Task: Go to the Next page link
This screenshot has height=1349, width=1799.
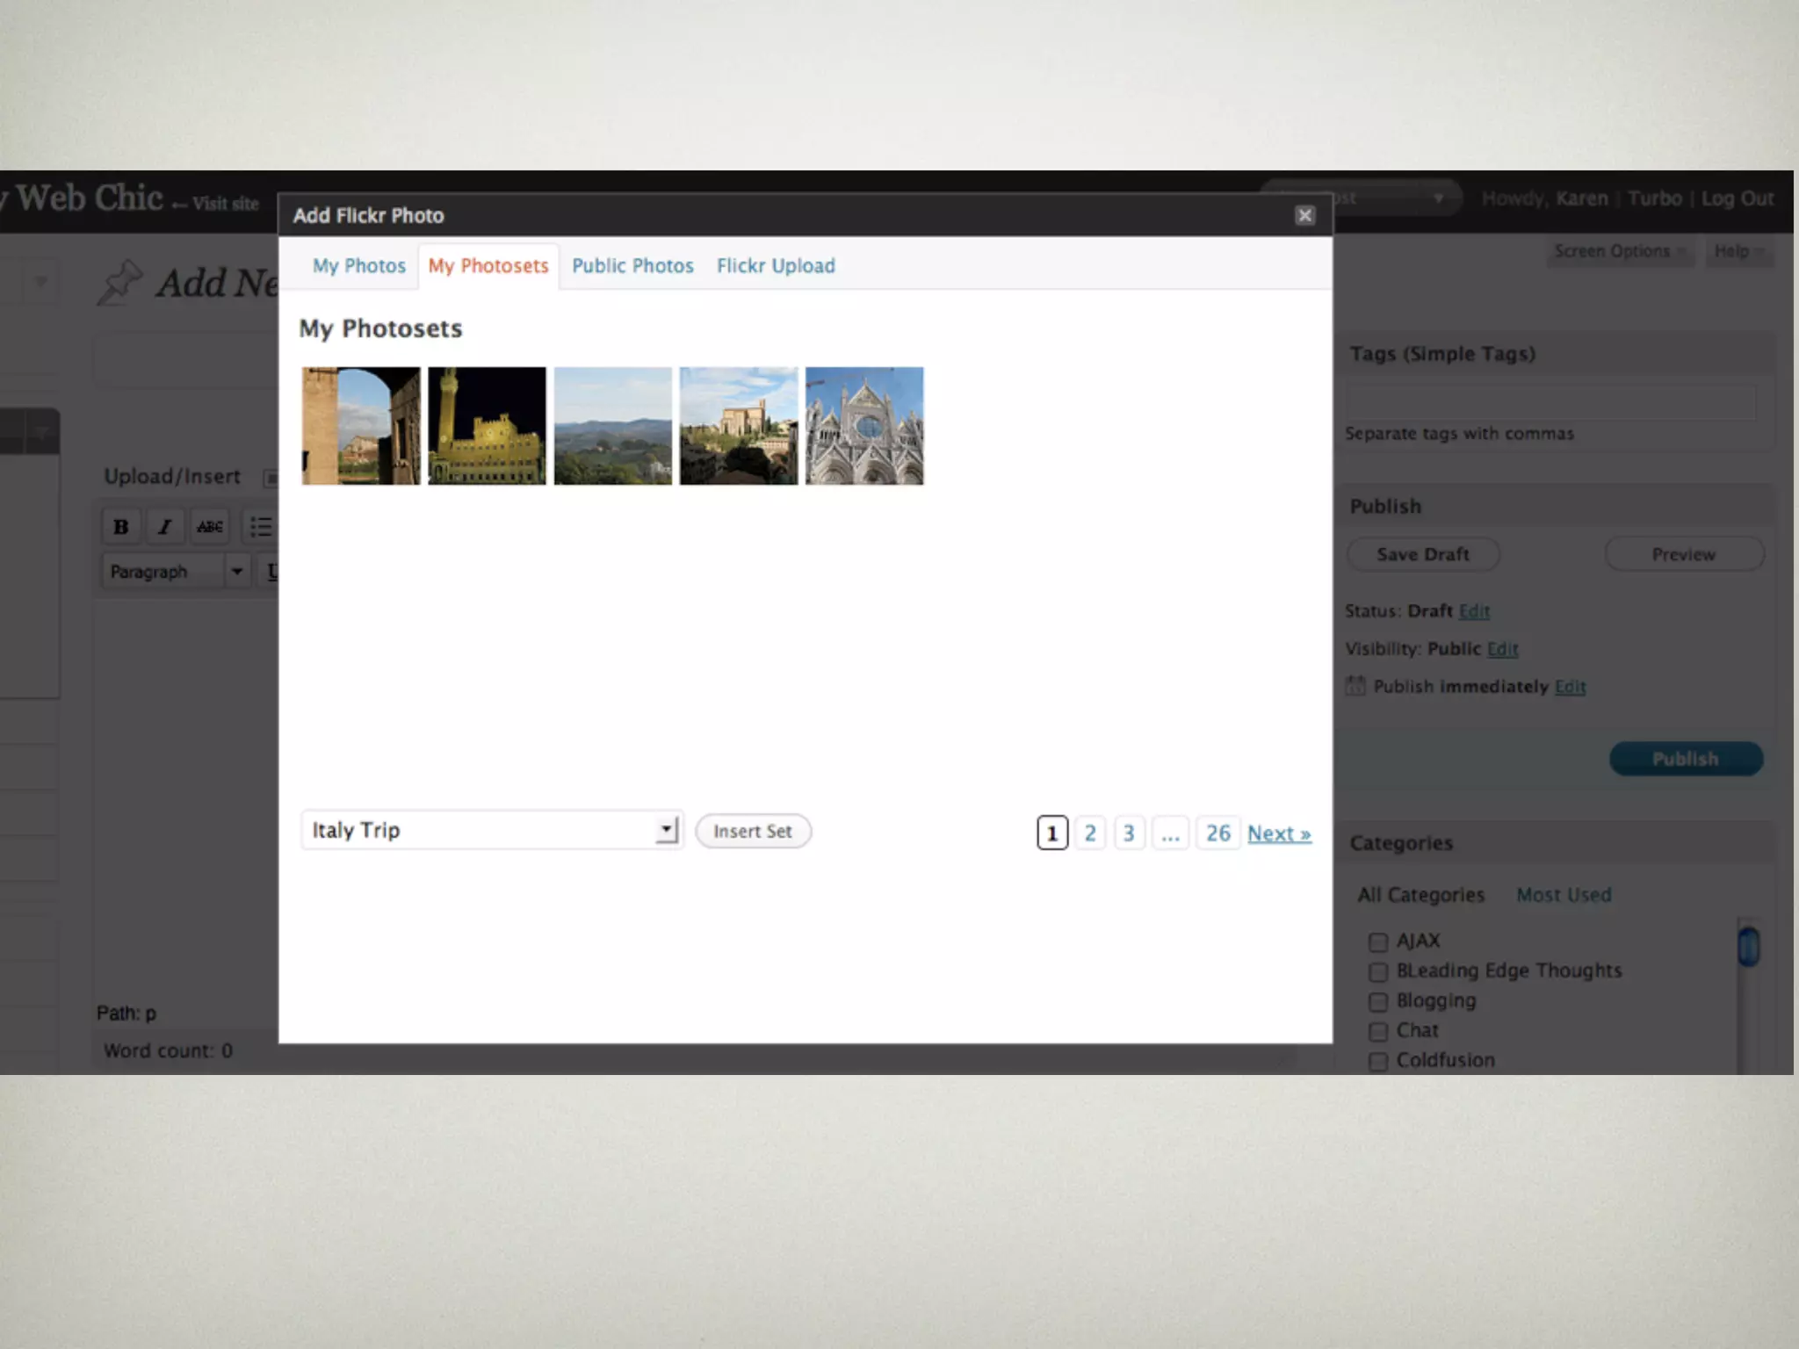Action: (x=1279, y=833)
